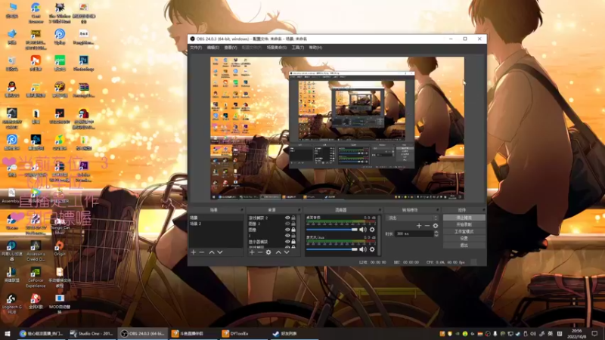The height and width of the screenshot is (340, 605).
Task: Open the 麦克风/Aux audio settings gear
Action: coord(372,249)
